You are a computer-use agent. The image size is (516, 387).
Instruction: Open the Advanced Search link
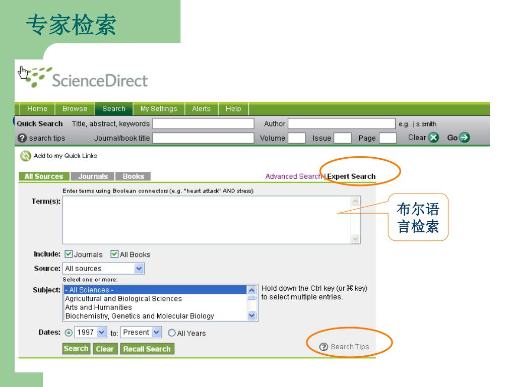tap(293, 176)
